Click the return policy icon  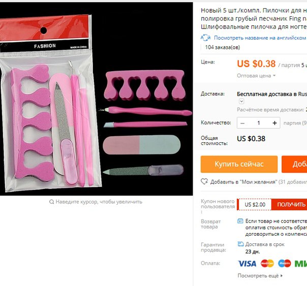click(240, 221)
